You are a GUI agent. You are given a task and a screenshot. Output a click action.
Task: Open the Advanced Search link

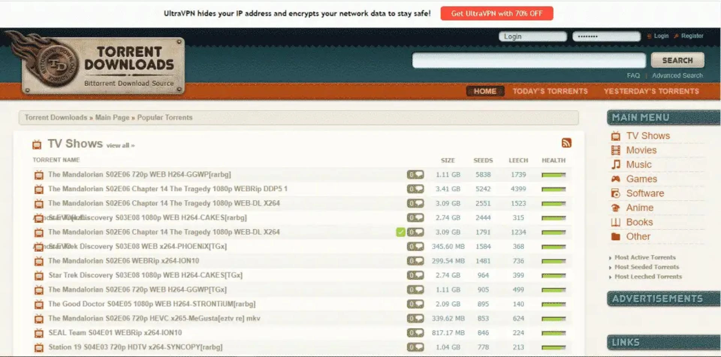[x=677, y=75]
